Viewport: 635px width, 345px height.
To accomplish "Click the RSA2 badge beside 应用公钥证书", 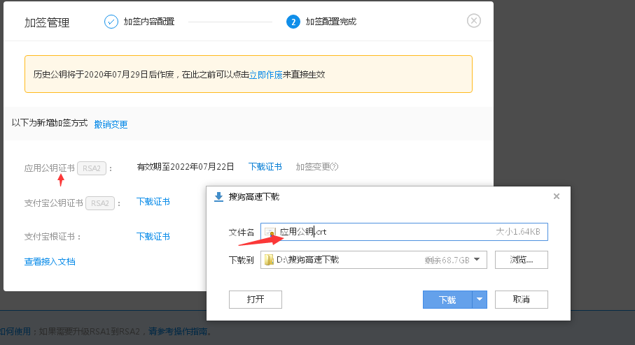I will [92, 168].
